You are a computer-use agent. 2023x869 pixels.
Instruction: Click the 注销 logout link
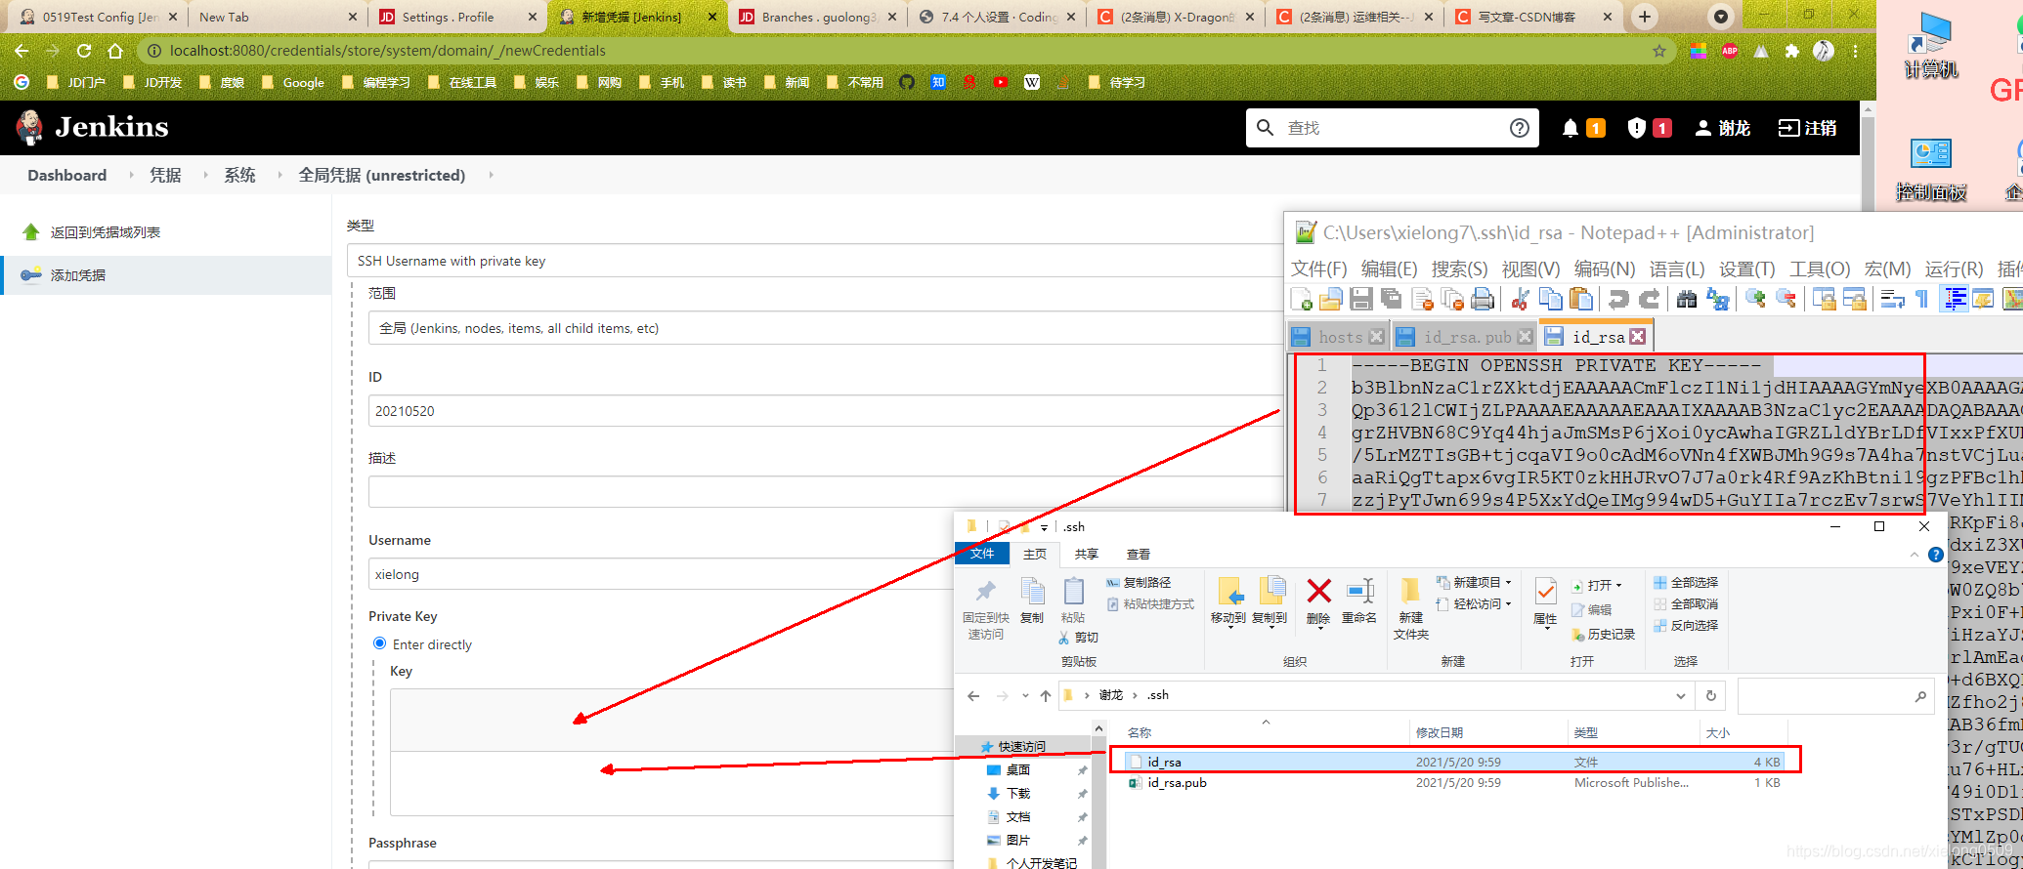click(1807, 128)
